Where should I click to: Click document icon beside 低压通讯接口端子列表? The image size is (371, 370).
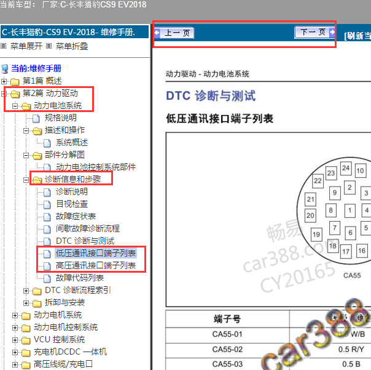(47, 254)
